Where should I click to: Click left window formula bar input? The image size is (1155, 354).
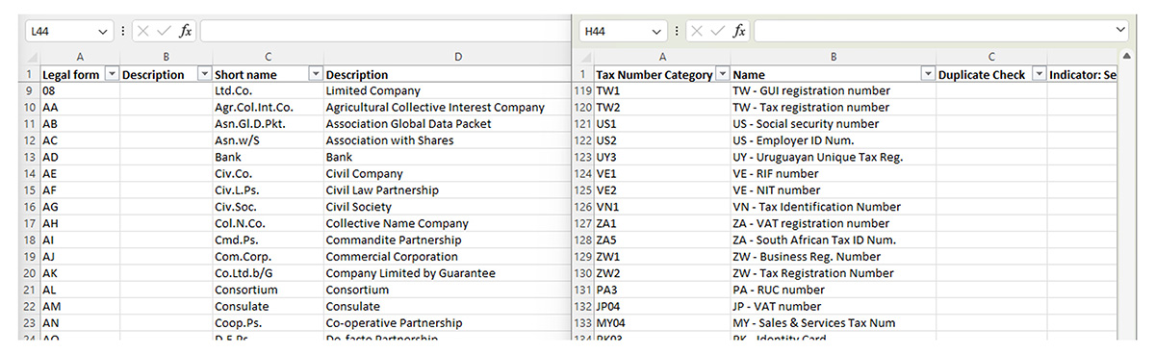click(385, 31)
